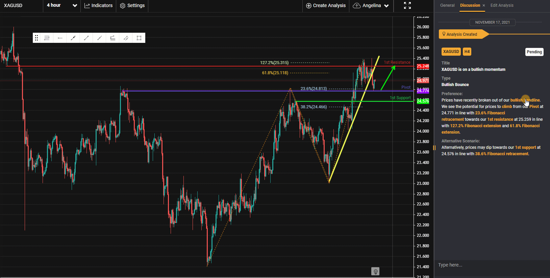550x278 pixels.
Task: Click the '1st resistance' highlighted text
Action: (500, 119)
